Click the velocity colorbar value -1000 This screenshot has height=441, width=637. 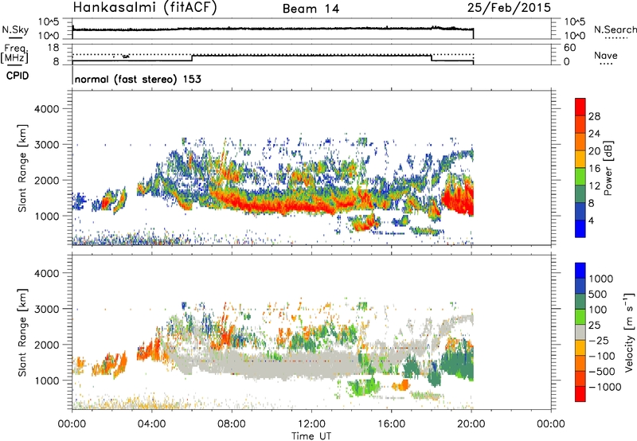(x=605, y=387)
